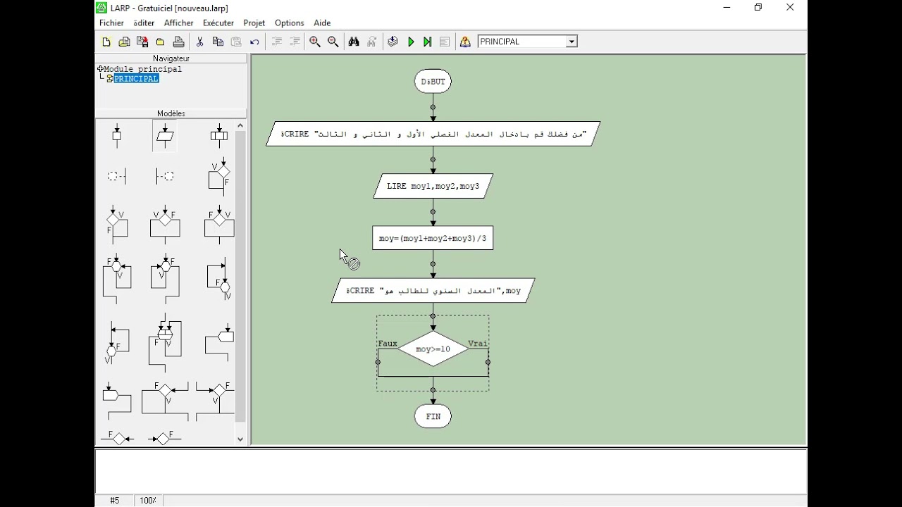The height and width of the screenshot is (507, 902).
Task: Open the Éditer menu
Action: (144, 23)
